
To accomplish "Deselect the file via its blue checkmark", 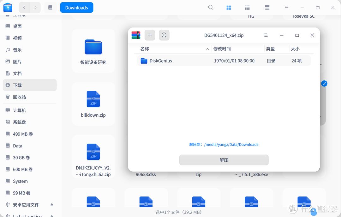I will pos(324,84).
